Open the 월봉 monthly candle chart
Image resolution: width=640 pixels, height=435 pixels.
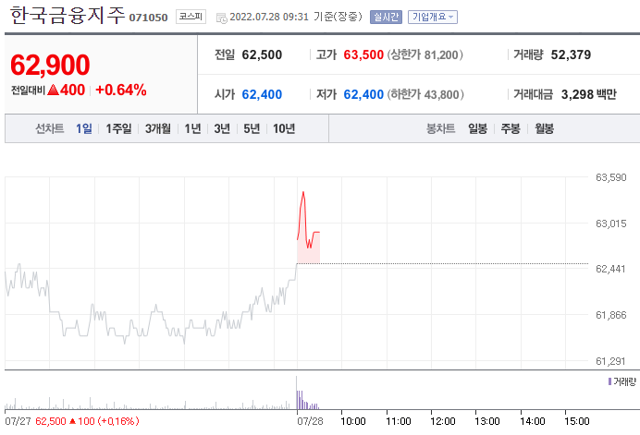pyautogui.click(x=545, y=128)
